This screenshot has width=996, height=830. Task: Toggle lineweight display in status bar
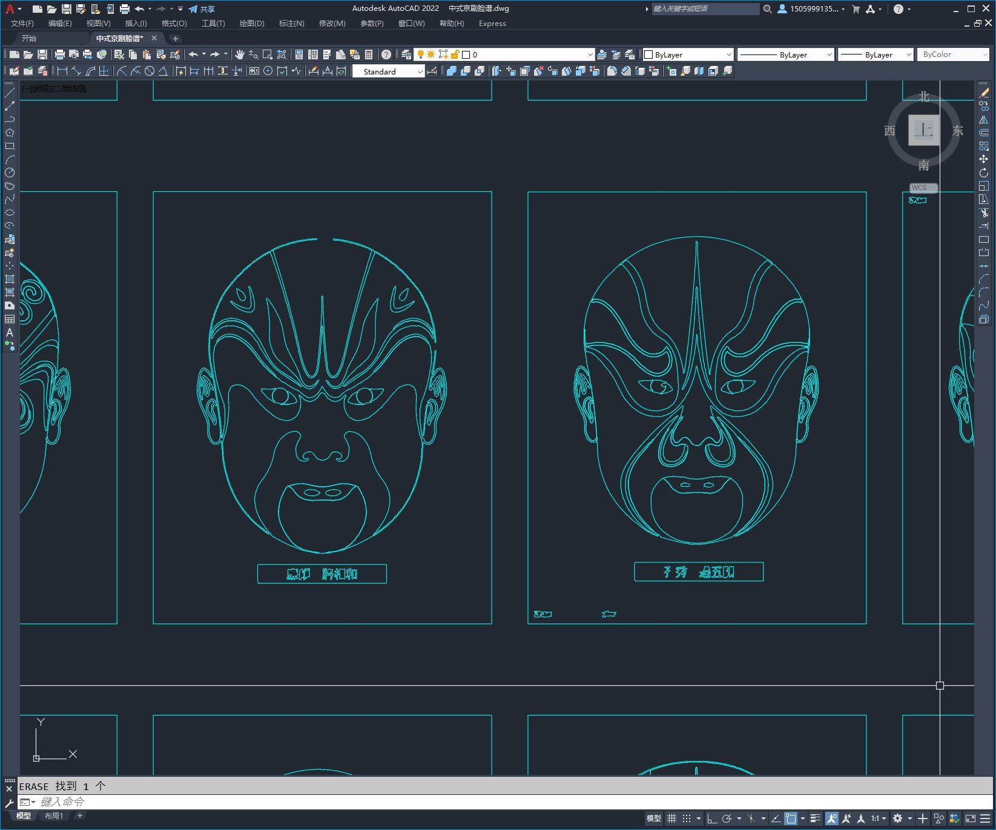[816, 818]
